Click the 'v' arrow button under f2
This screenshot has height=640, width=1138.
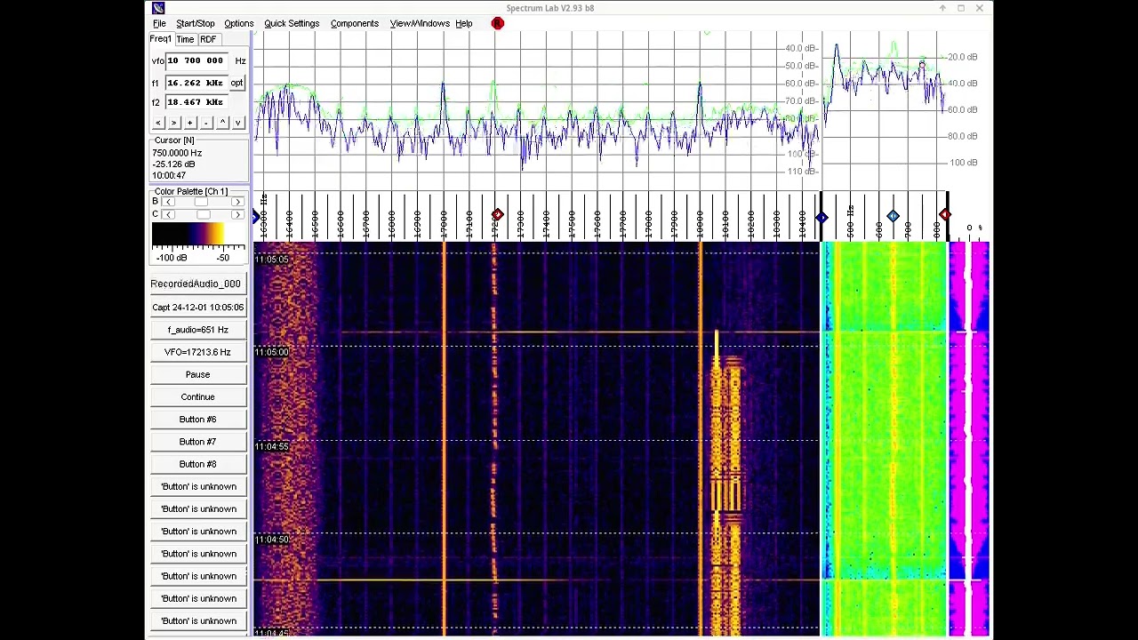(x=237, y=123)
